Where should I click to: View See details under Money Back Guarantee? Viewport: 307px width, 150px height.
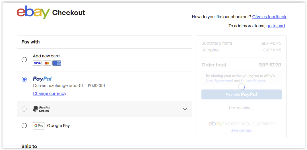pos(241,130)
